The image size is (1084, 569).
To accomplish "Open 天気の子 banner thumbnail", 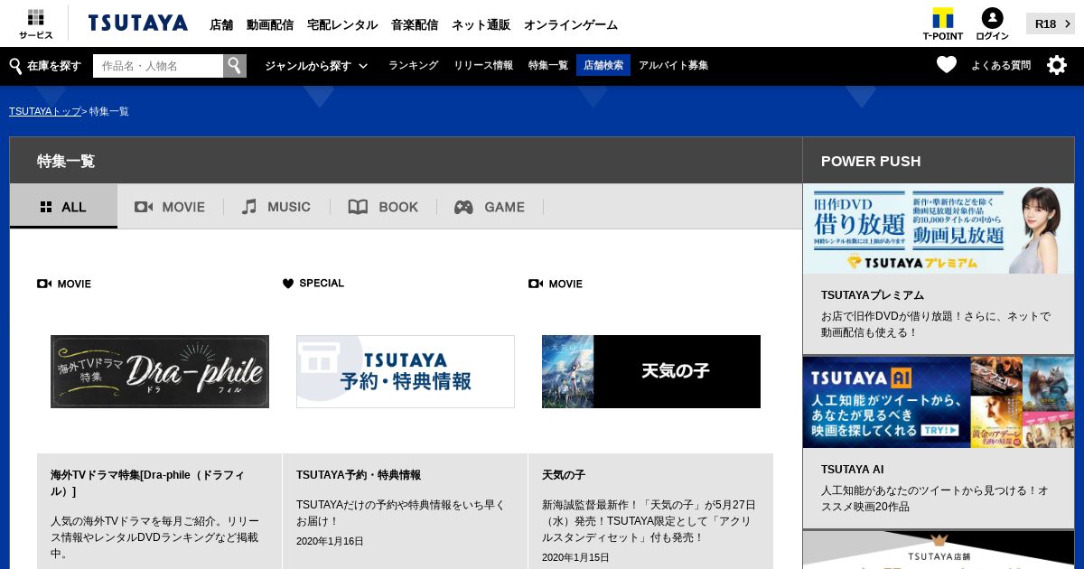I will (651, 371).
